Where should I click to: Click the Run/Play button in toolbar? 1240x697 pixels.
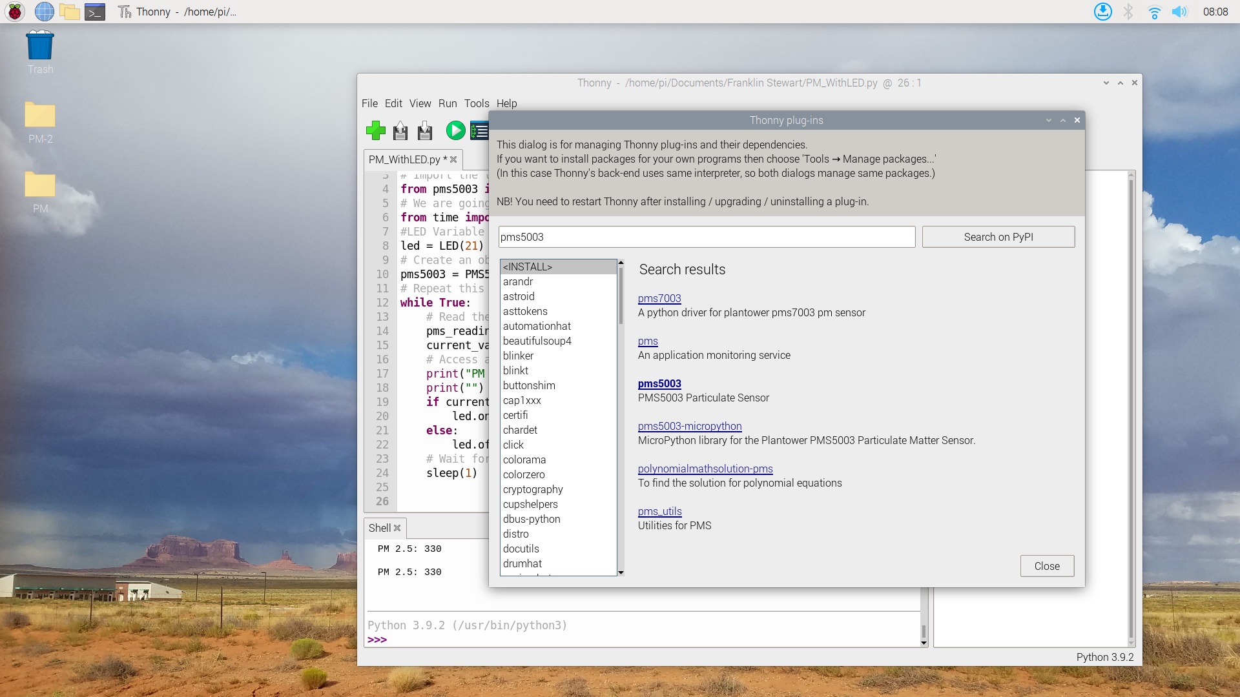click(455, 131)
